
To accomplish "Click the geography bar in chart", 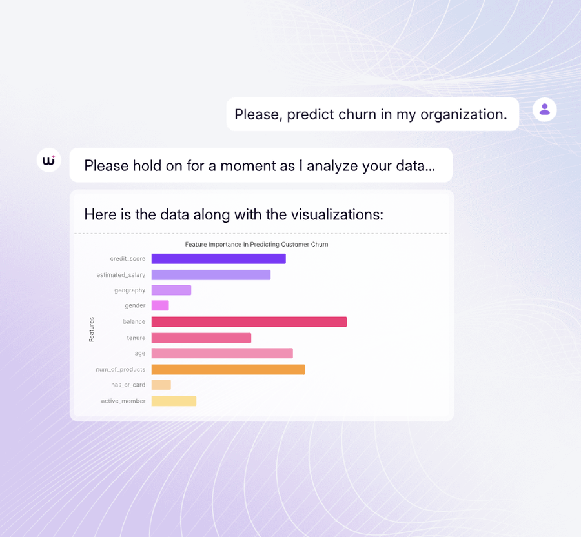I will pos(171,290).
